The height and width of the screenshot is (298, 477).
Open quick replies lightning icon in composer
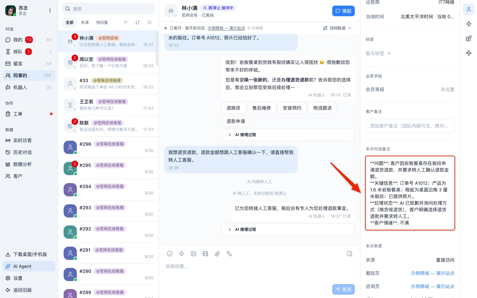[x=182, y=254]
